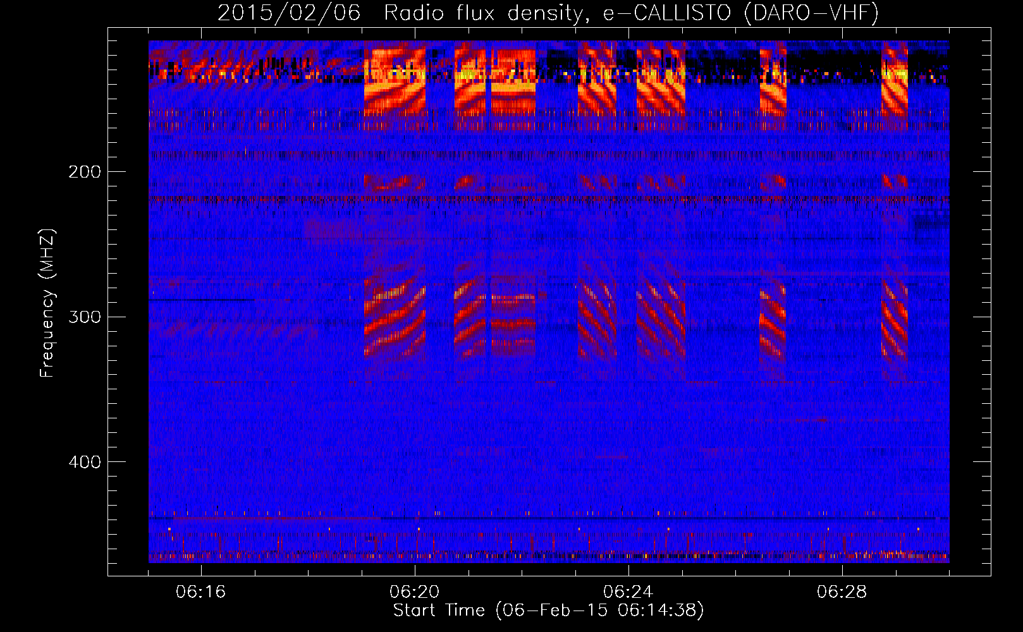Click the 300 frequency tick label

pos(85,317)
